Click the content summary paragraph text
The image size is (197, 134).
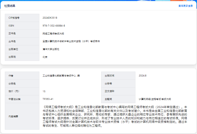point(115,116)
